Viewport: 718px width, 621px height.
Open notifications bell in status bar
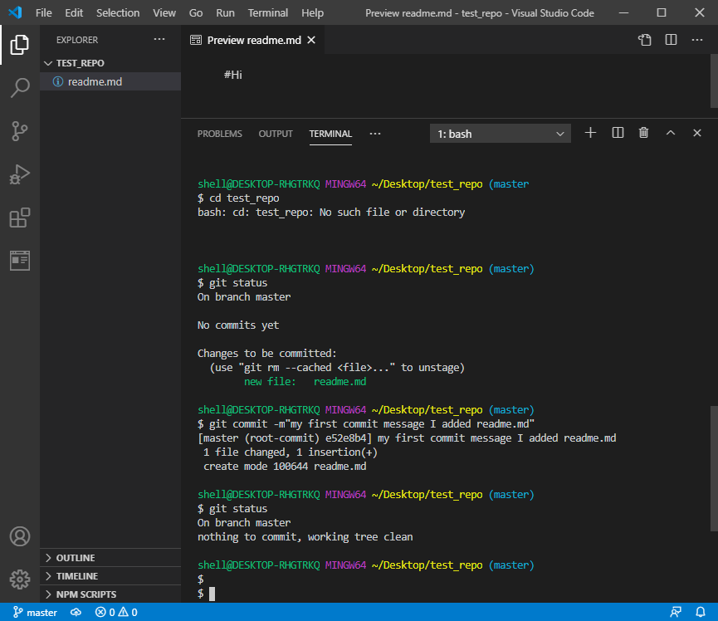point(701,613)
